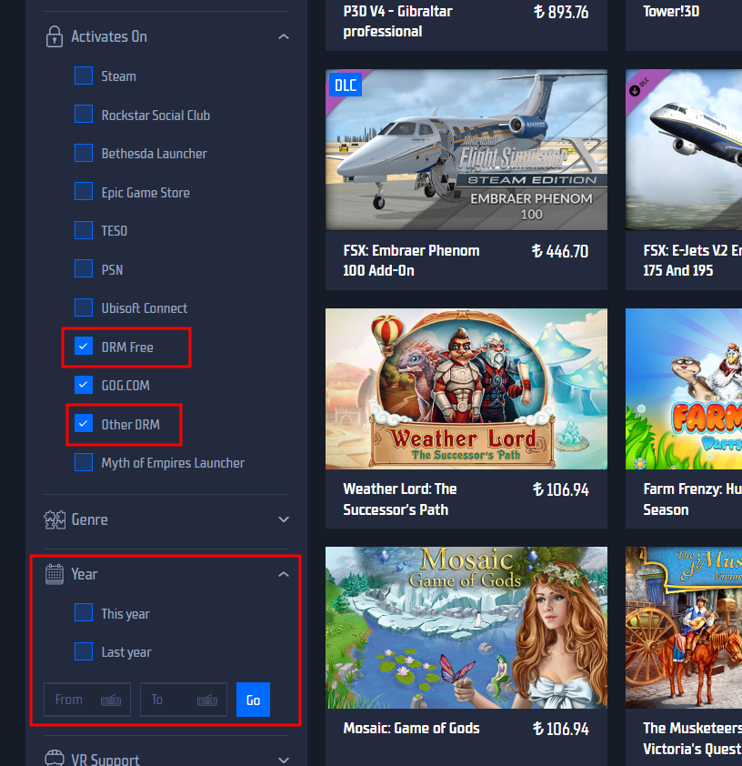Screen dimensions: 742x766
Task: Open Weather Lord Successor's Path thumbnail
Action: point(466,388)
